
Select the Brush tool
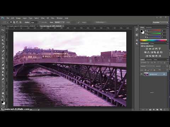[3, 54]
